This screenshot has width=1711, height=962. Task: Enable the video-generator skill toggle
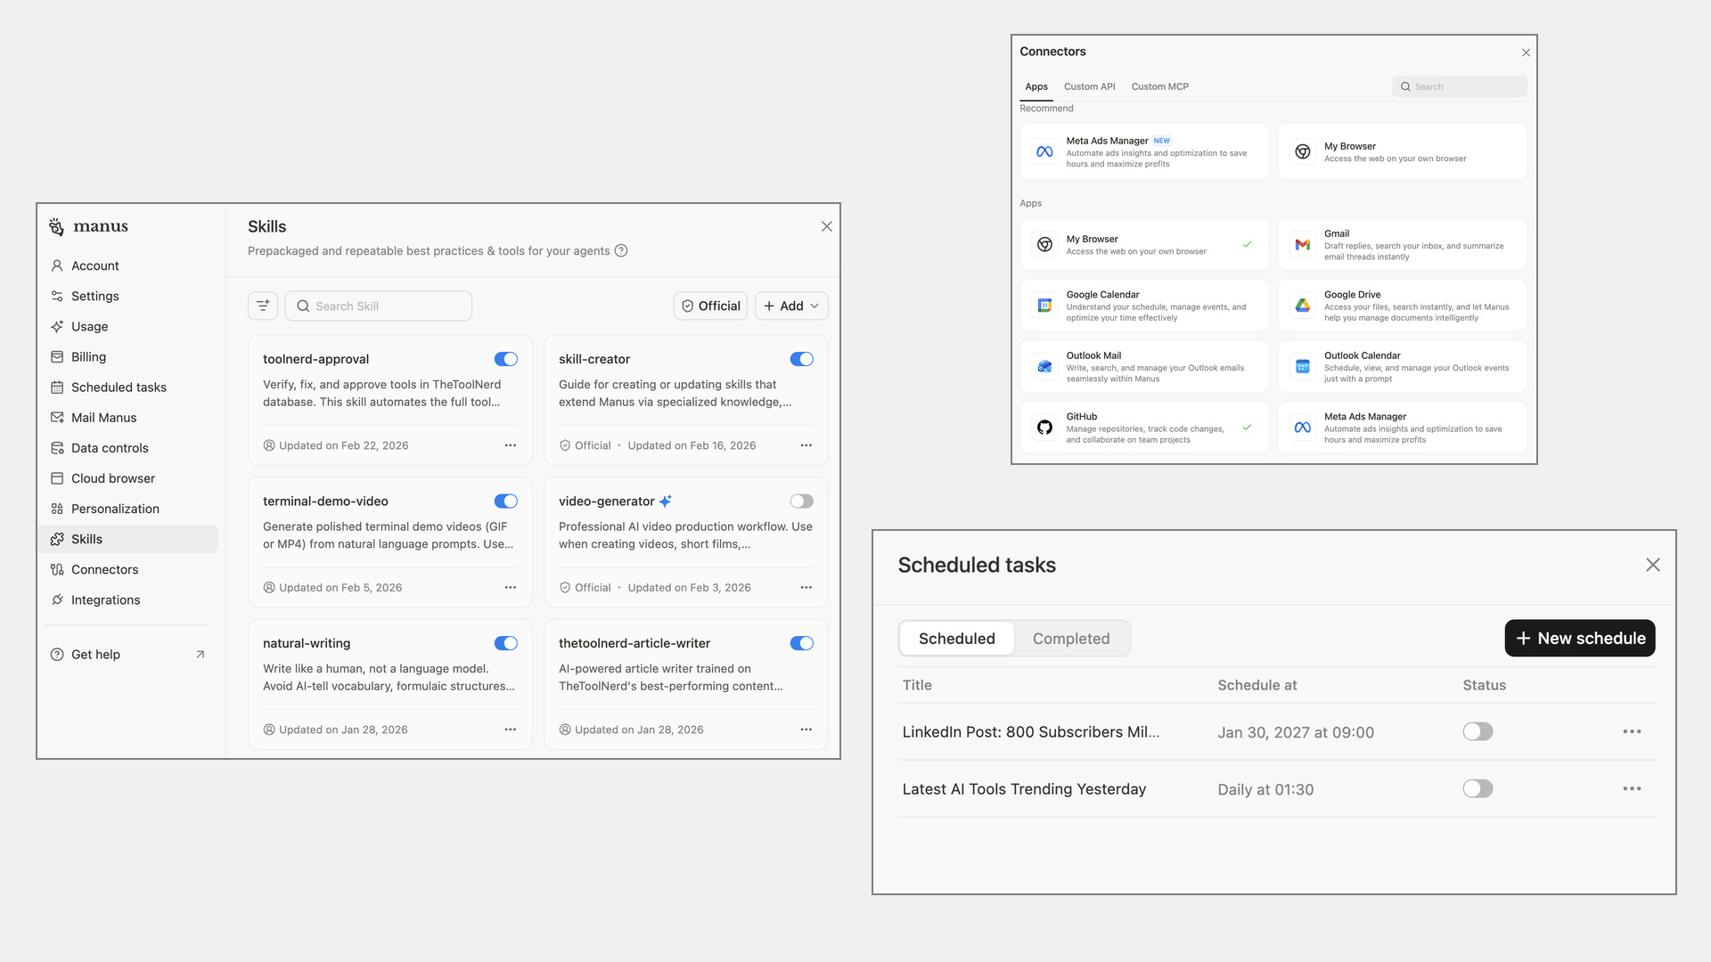801,501
